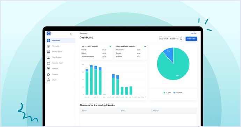Click the blue C logo
This screenshot has width=241, height=127.
tap(49, 33)
